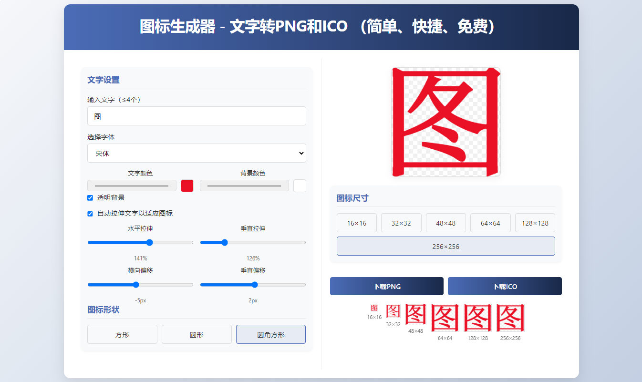Select the 方形 icon shape

[122, 334]
